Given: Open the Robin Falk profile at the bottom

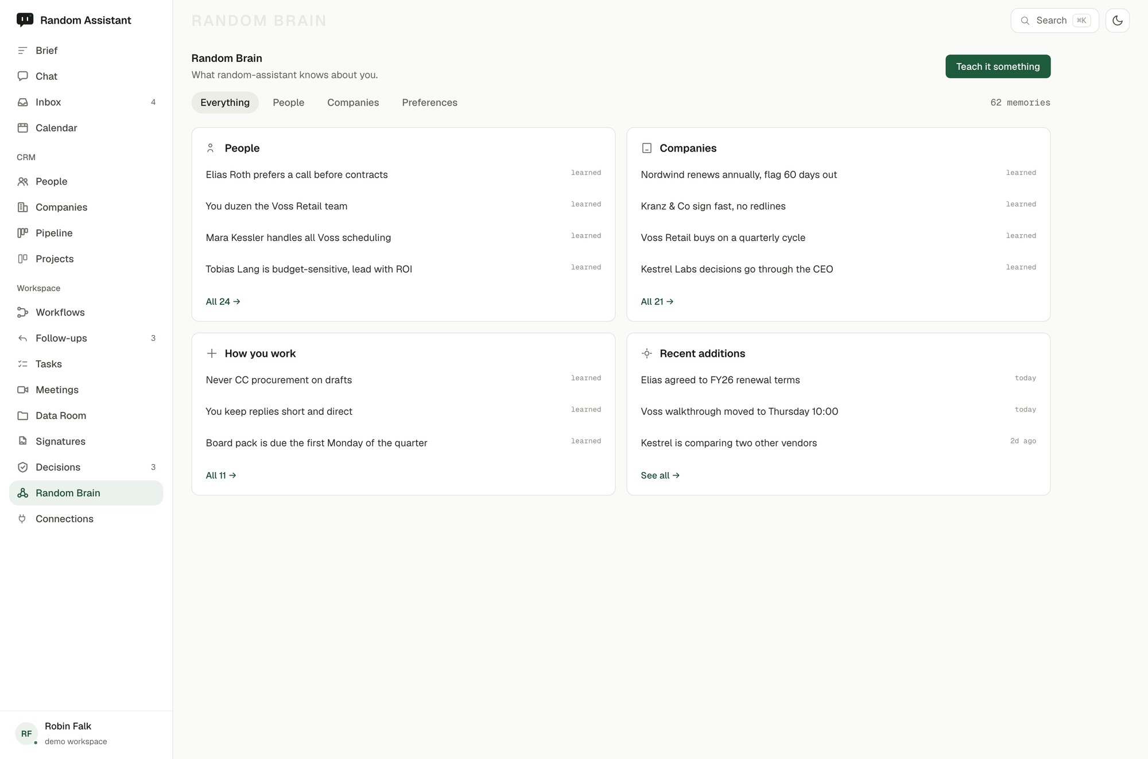Looking at the screenshot, I should (x=86, y=733).
